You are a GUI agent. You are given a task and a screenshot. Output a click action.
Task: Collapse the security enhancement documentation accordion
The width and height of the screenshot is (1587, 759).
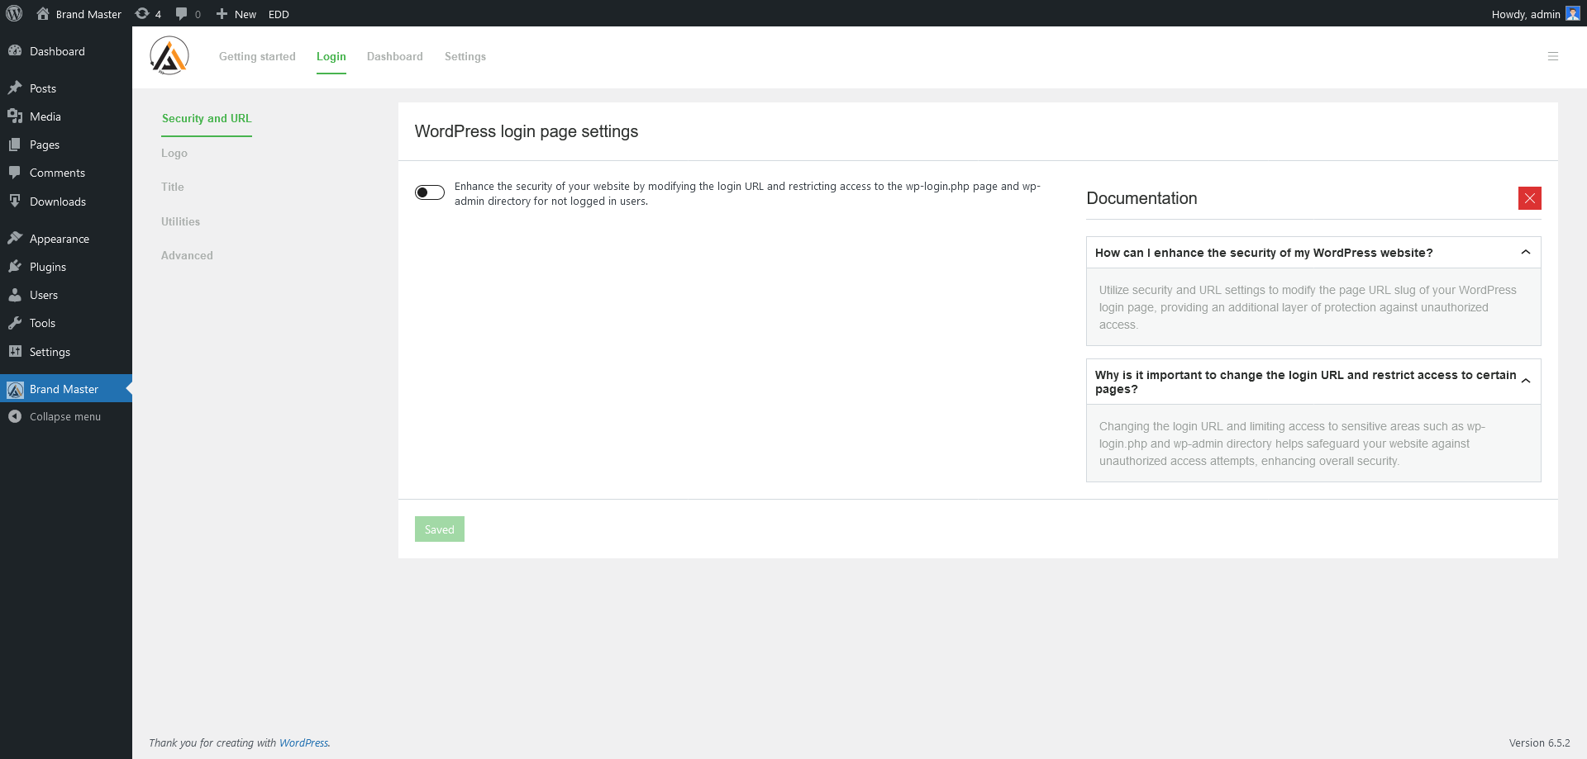pos(1525,252)
